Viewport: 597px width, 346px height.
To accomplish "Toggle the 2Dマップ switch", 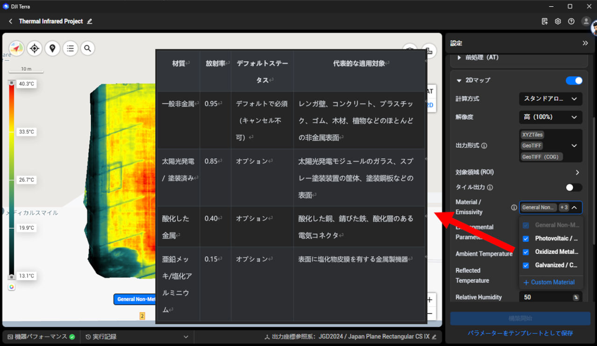I will point(574,80).
